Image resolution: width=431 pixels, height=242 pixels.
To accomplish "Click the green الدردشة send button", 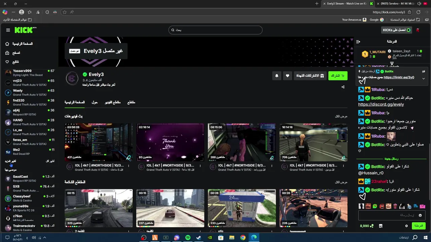I will click(x=419, y=226).
